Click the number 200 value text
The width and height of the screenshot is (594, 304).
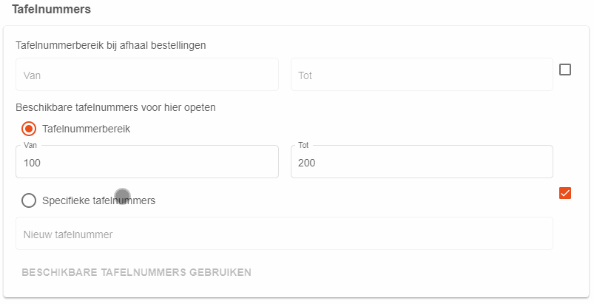click(x=307, y=163)
